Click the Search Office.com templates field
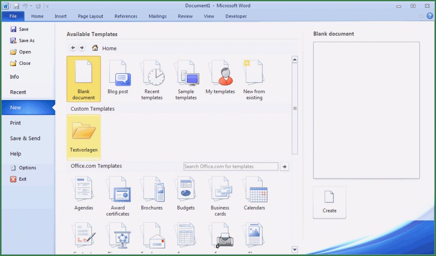 coord(230,166)
